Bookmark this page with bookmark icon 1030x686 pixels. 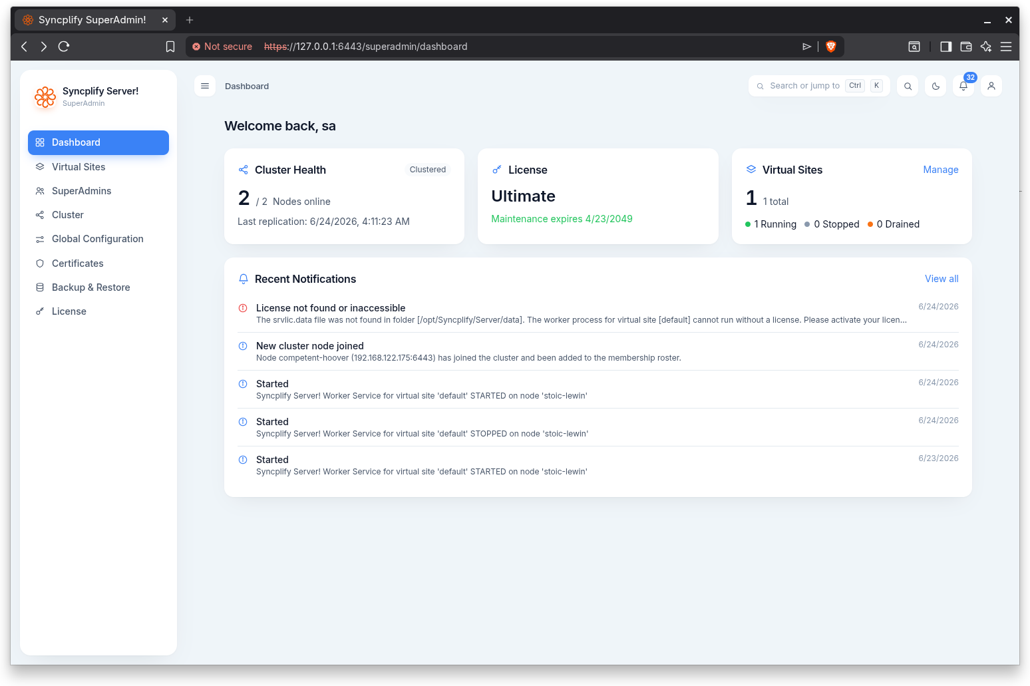point(170,47)
